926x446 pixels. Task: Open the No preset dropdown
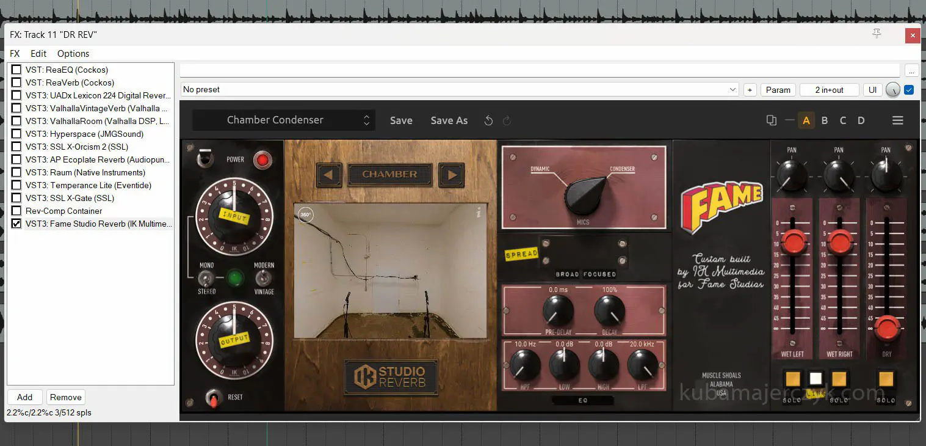(460, 90)
